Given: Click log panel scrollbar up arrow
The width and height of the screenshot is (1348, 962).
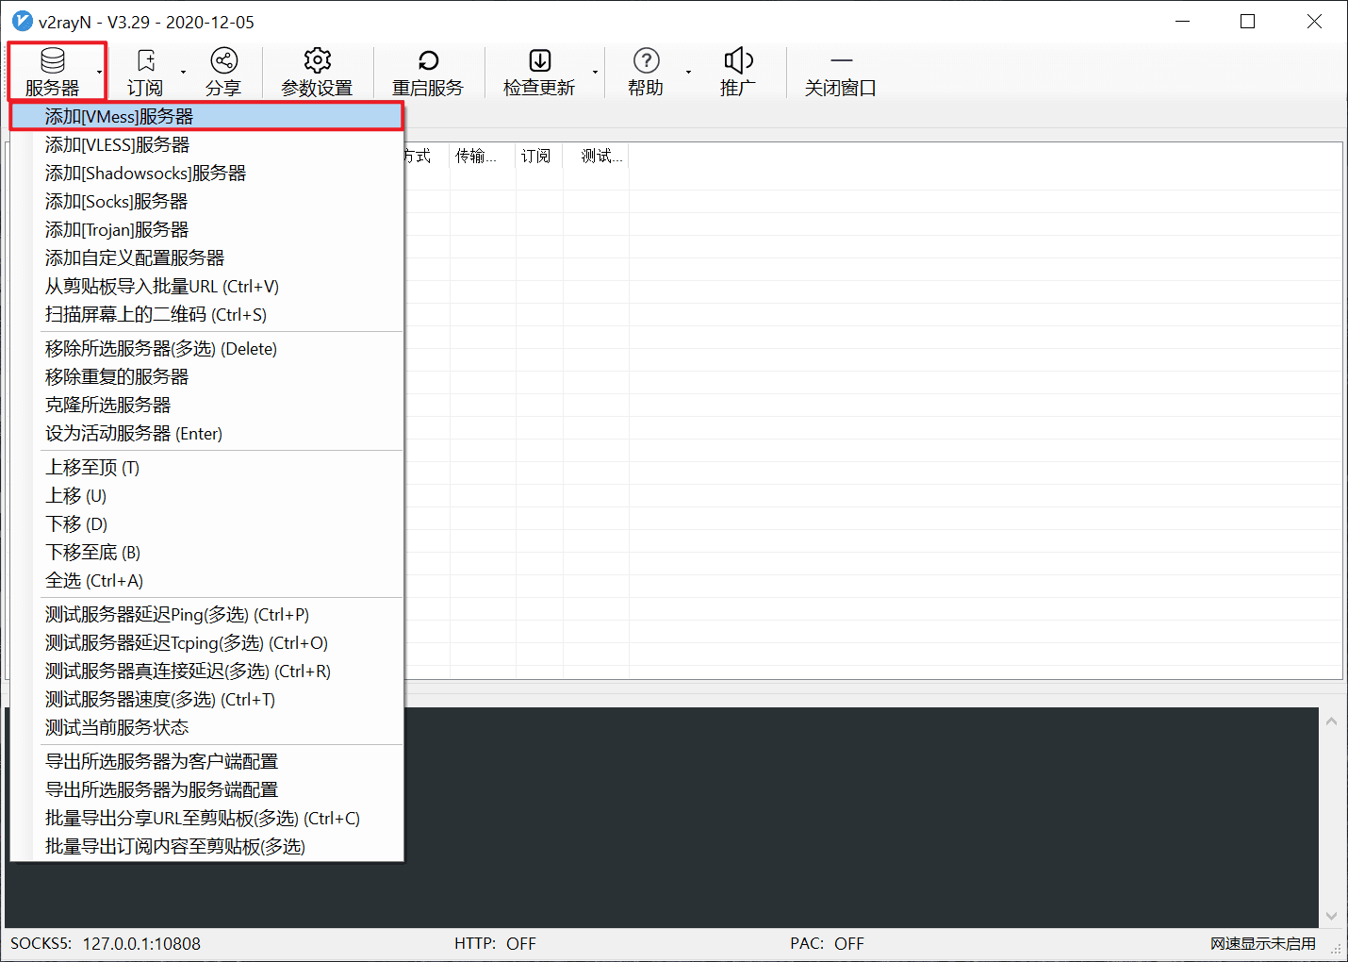Looking at the screenshot, I should [1331, 721].
